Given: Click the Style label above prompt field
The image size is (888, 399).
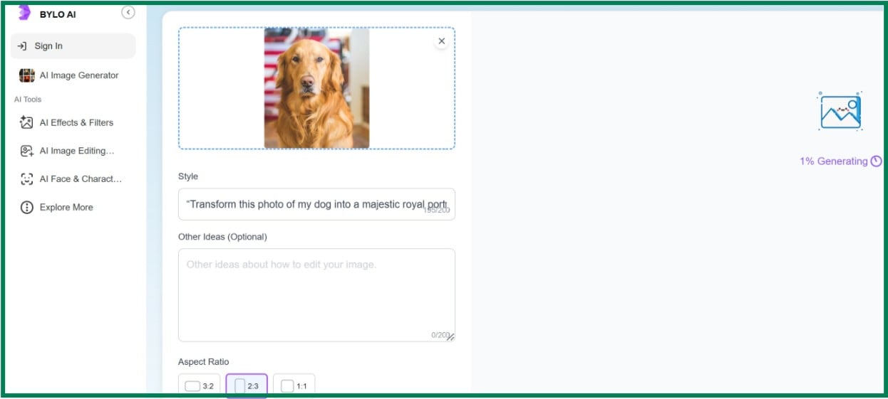Looking at the screenshot, I should [188, 176].
